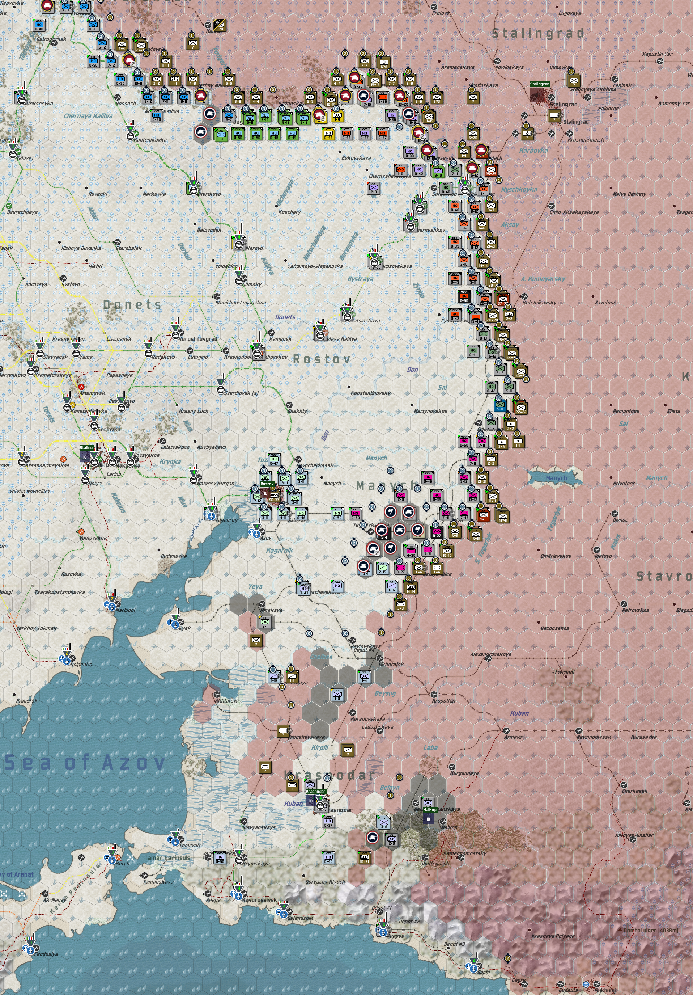
Task: Open the Maikop city label
Action: (x=430, y=810)
